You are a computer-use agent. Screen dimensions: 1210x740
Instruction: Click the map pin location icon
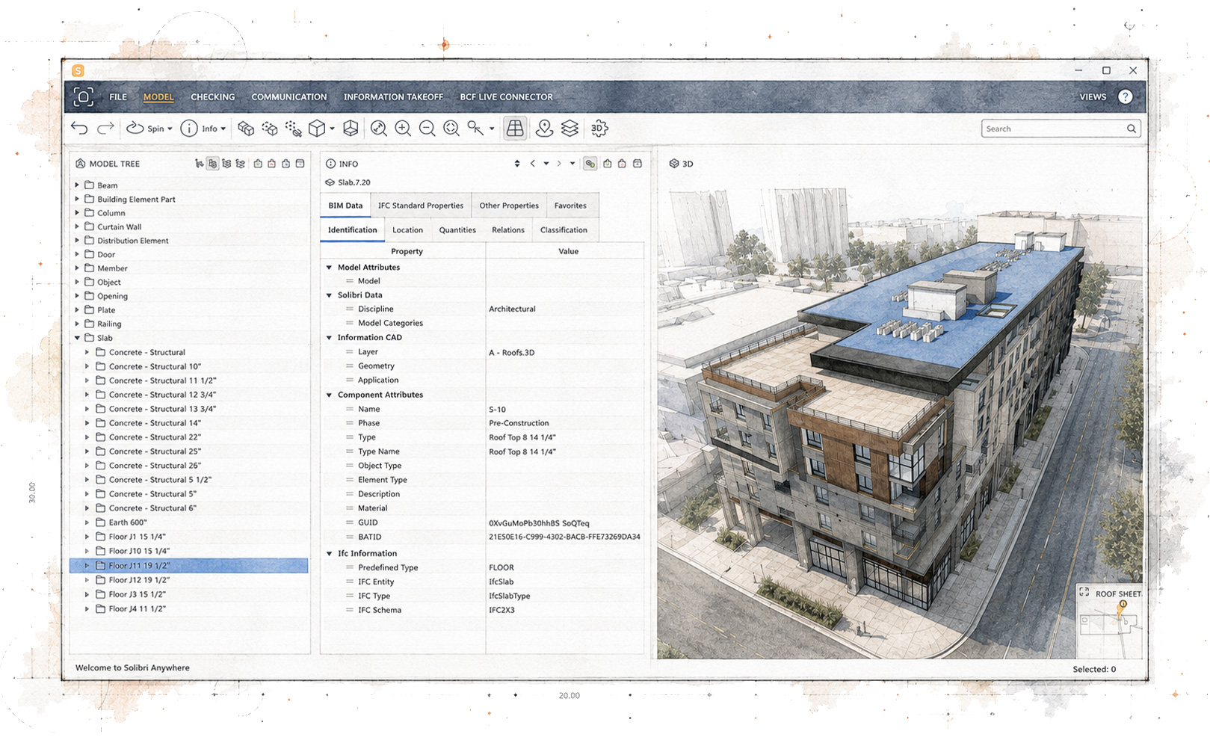click(544, 129)
